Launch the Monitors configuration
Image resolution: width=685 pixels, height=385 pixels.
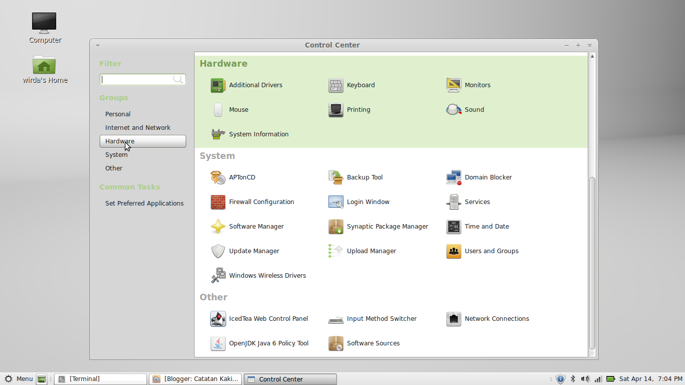pos(477,85)
